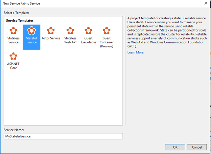Screen dimensions: 211x154
Task: Select the Stateful Service template icon
Action: coord(31,30)
